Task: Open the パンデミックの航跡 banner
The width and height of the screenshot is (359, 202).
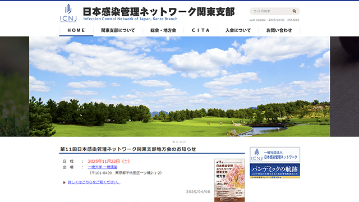Action: (275, 171)
